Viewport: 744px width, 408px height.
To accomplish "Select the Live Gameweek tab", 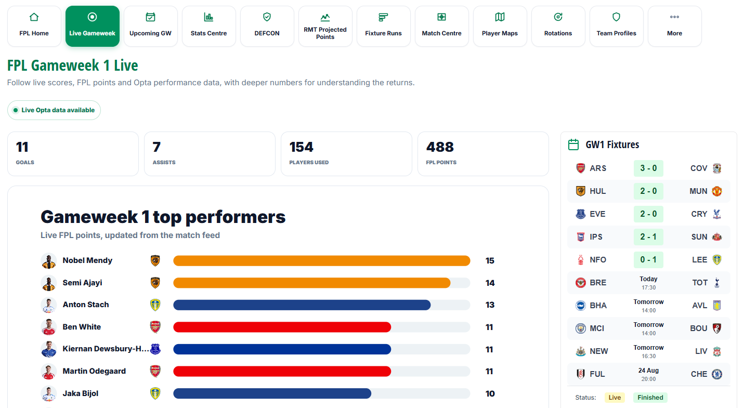I will pos(92,26).
